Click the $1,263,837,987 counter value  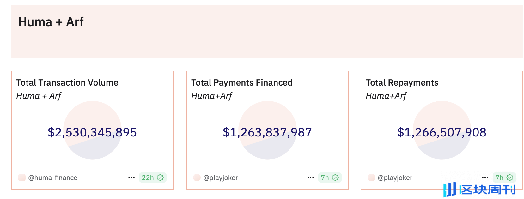267,132
